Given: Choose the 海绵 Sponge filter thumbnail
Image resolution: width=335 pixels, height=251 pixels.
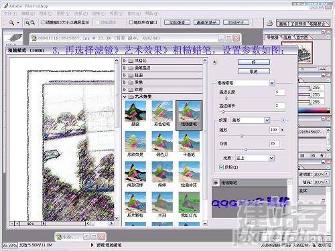Looking at the screenshot, I should [162, 174].
